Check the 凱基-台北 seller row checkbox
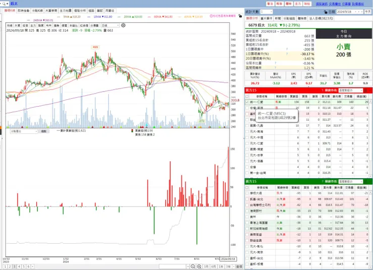This screenshot has height=270, width=373. pos(247,199)
